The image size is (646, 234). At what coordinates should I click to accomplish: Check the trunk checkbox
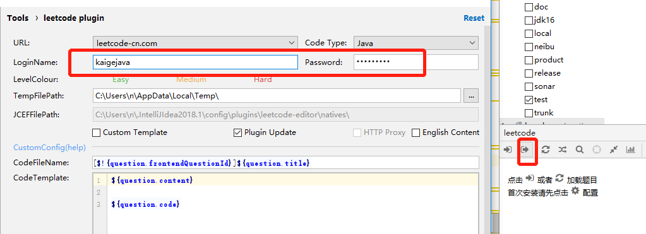(529, 113)
